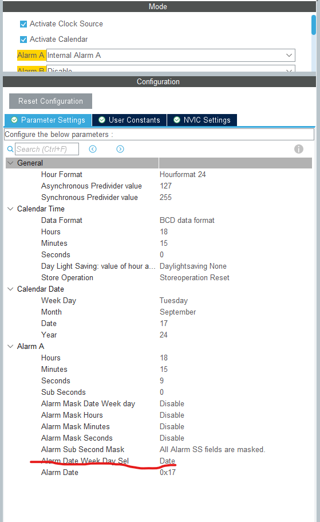Image resolution: width=320 pixels, height=522 pixels.
Task: Select All Alarm SS fields masked value
Action: [x=212, y=449]
